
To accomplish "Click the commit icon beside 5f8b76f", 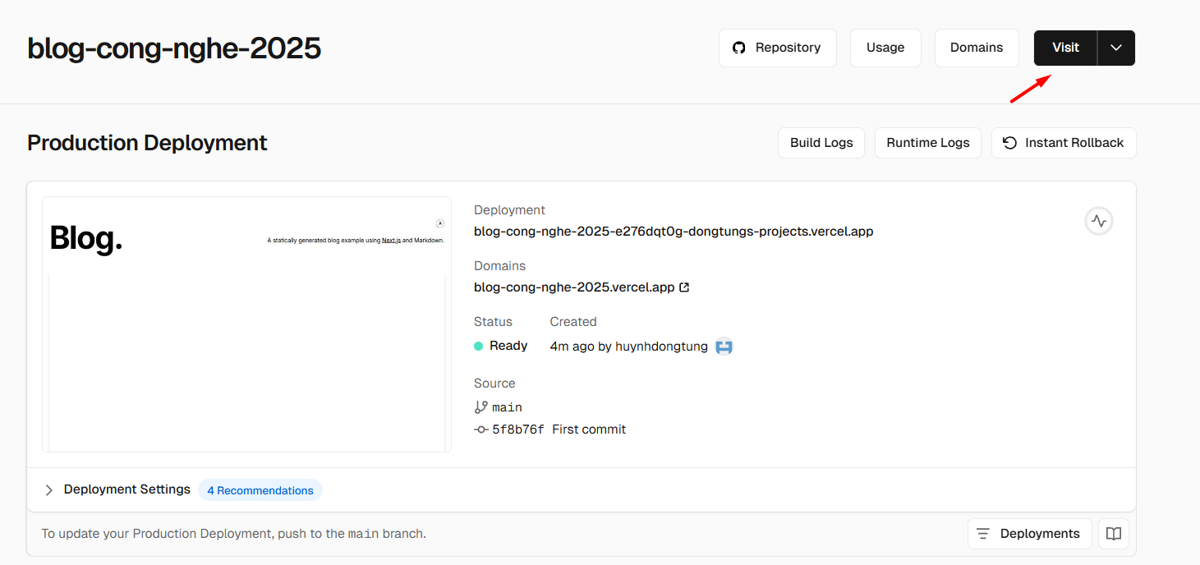I will (480, 429).
